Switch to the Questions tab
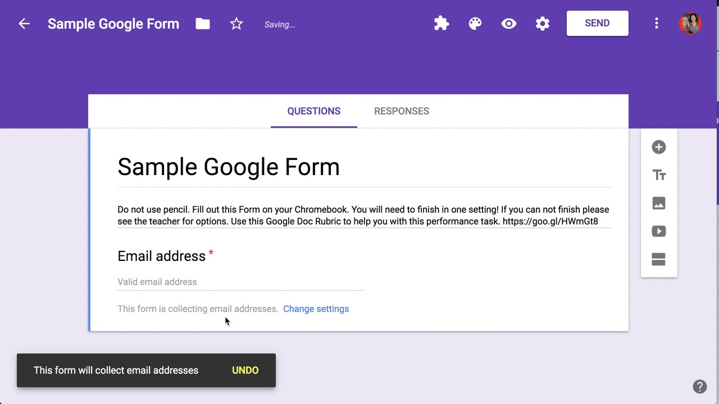The image size is (719, 404). [x=313, y=111]
